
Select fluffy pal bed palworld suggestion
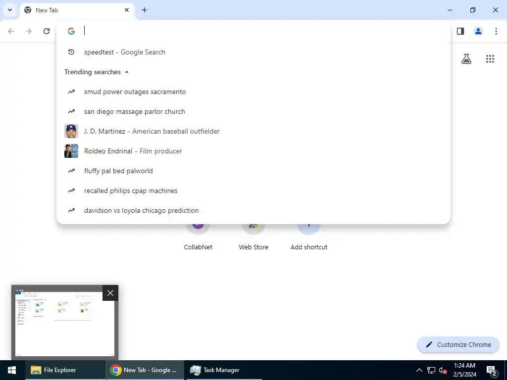click(x=253, y=171)
